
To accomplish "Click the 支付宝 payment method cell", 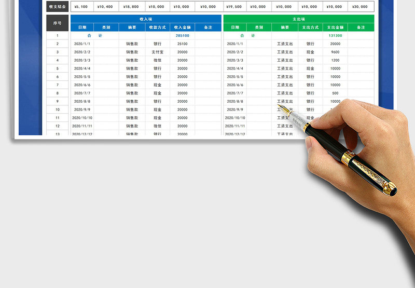I will pyautogui.click(x=157, y=52).
